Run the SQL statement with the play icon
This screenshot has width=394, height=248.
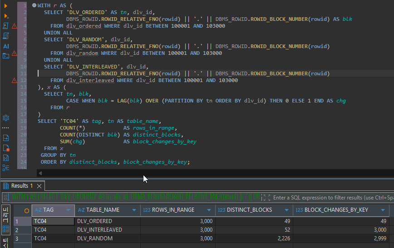6,6
